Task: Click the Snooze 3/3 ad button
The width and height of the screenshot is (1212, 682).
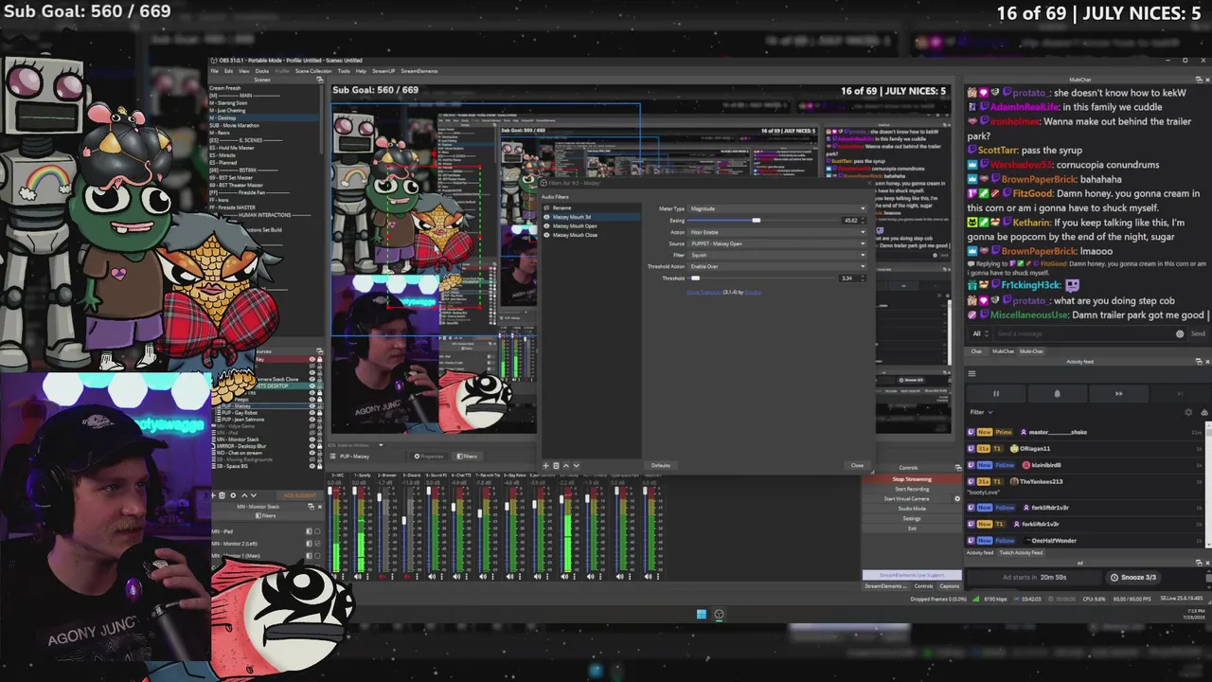Action: (x=1132, y=577)
